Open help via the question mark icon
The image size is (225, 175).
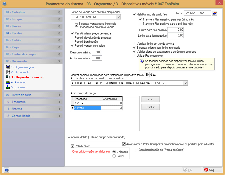6,170
